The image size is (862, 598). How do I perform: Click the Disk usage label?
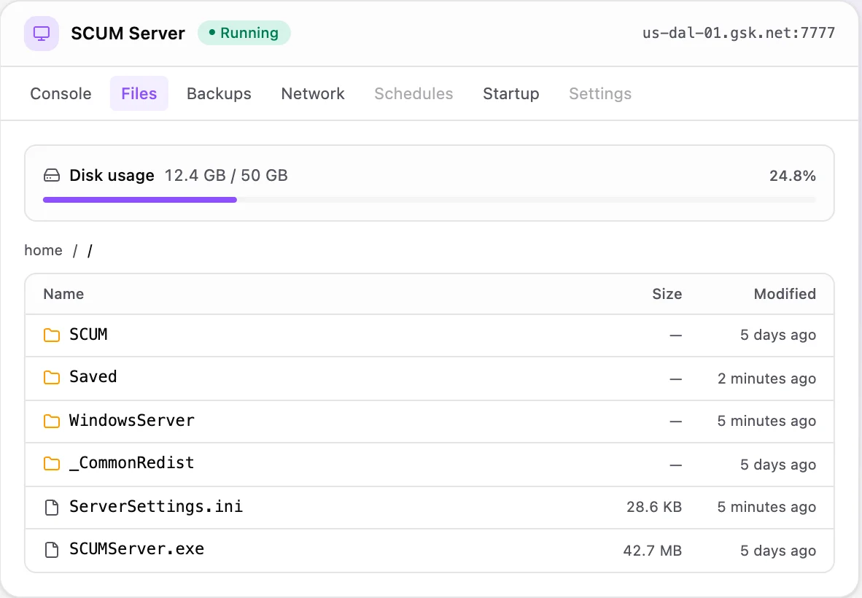(x=112, y=175)
